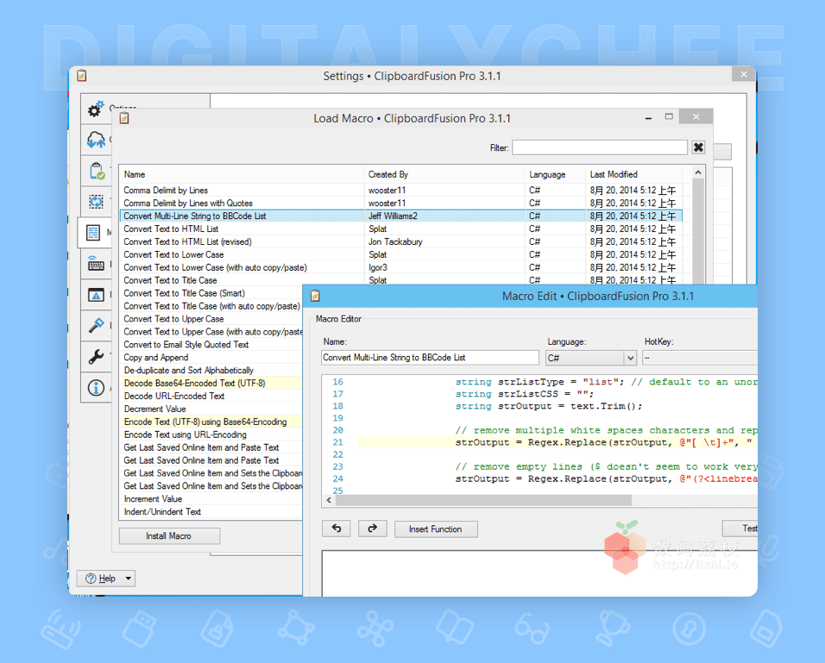Image resolution: width=825 pixels, height=663 pixels.
Task: Open the license key icon tab
Action: click(x=96, y=326)
